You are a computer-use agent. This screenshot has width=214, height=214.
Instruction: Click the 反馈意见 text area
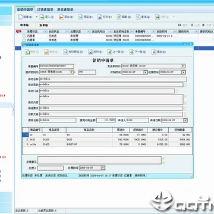tap(99, 160)
